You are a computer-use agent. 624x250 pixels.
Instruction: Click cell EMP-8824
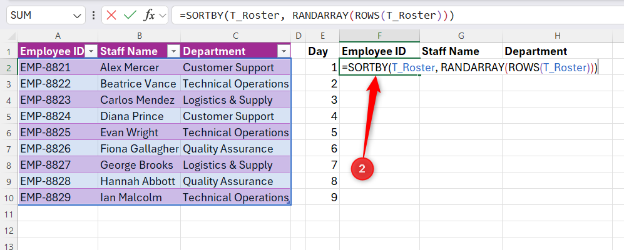[58, 116]
